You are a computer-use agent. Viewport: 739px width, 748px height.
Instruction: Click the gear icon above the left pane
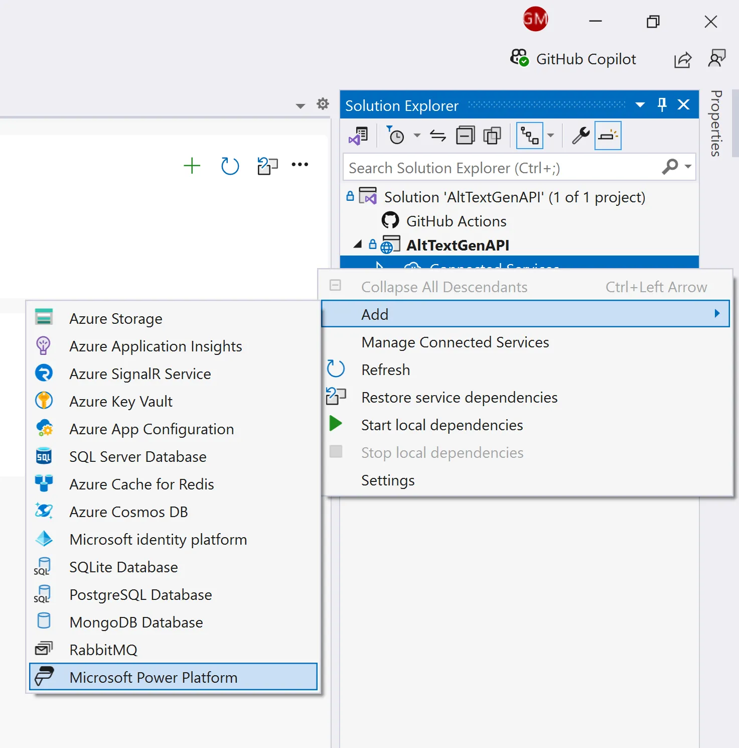click(323, 104)
